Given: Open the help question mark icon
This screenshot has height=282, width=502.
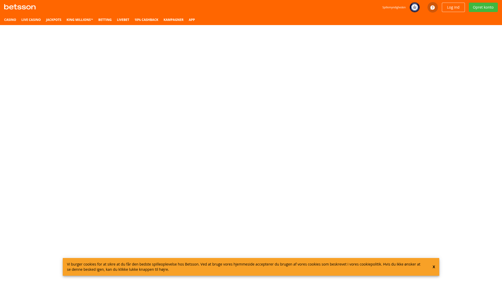Looking at the screenshot, I should click(x=432, y=7).
